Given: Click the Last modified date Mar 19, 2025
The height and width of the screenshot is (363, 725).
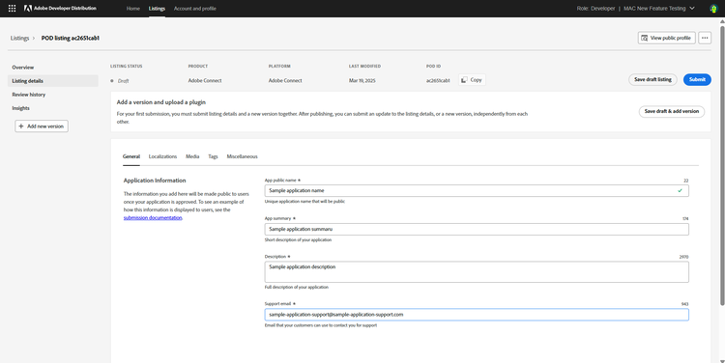Looking at the screenshot, I should click(362, 80).
